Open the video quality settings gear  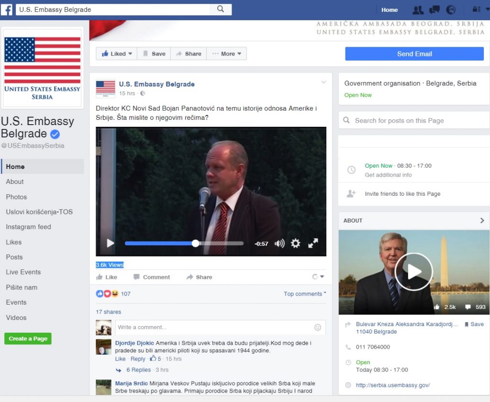pos(296,243)
